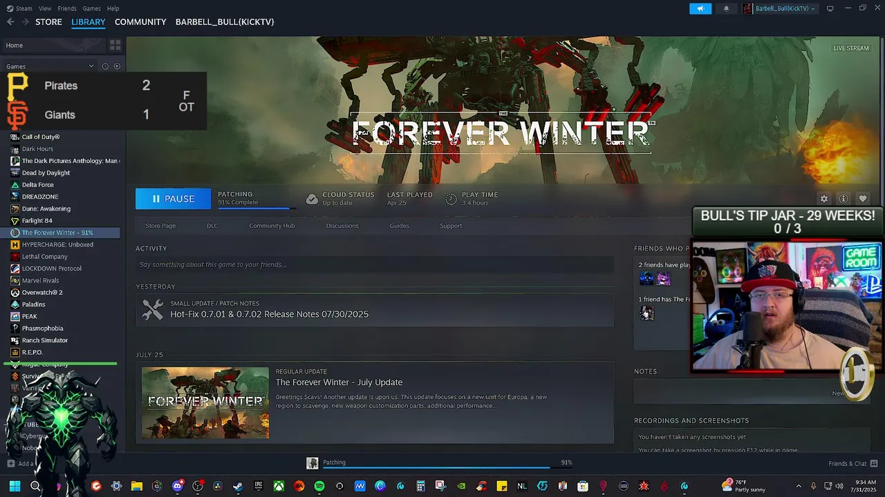Viewport: 885px width, 497px height.
Task: Click the Forever Winter icon in download bar
Action: click(313, 463)
